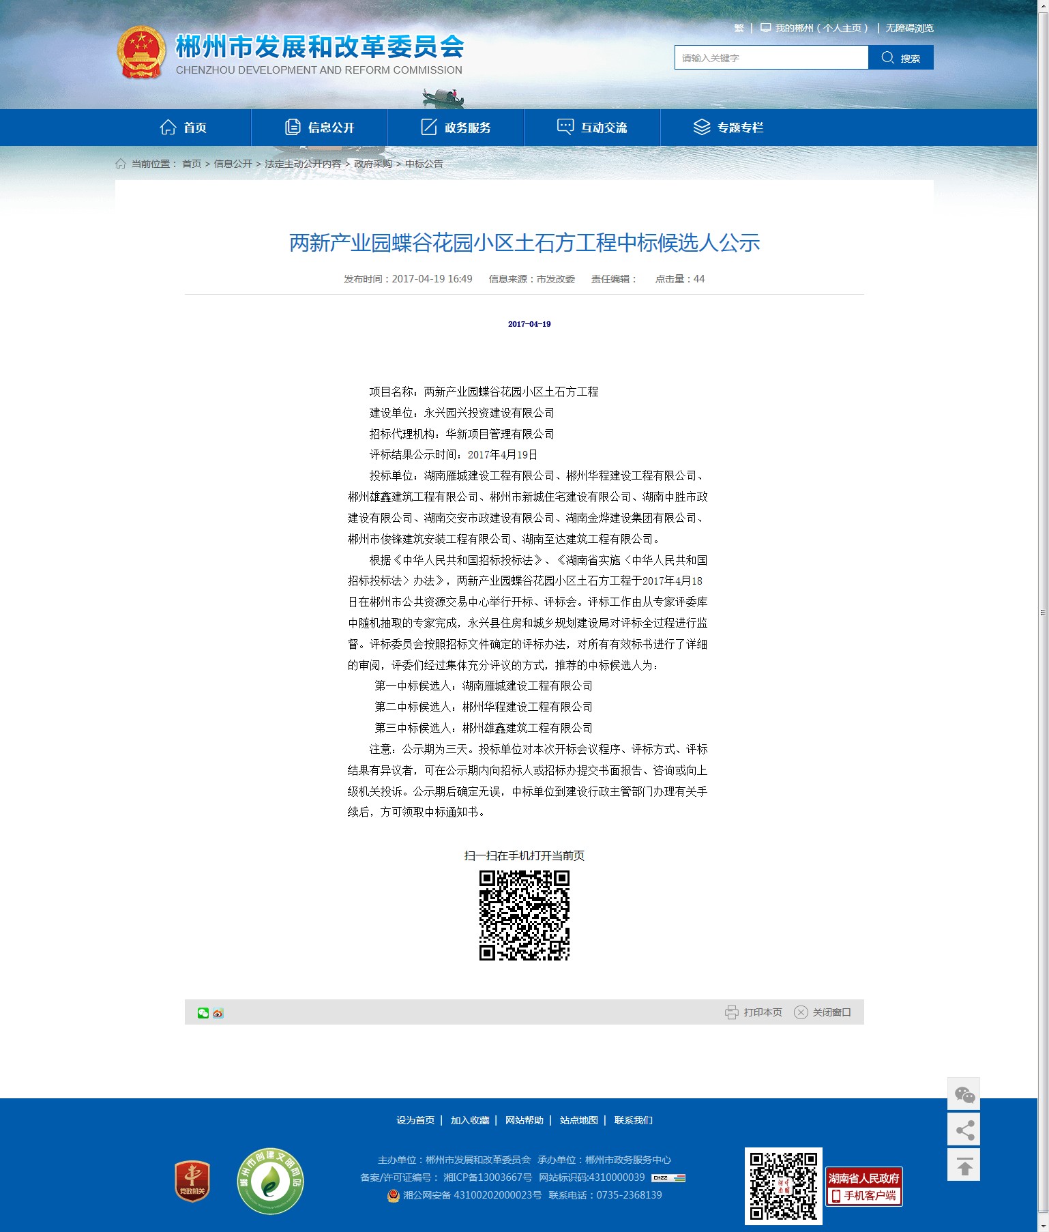This screenshot has width=1049, height=1232.
Task: Click 网站帮助 footer link
Action: tap(524, 1120)
